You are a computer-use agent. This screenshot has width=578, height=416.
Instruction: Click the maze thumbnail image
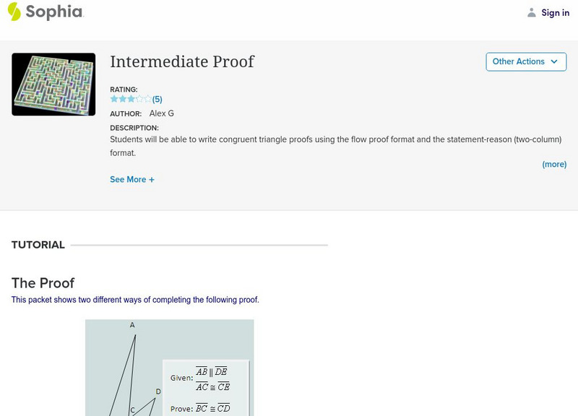point(53,84)
